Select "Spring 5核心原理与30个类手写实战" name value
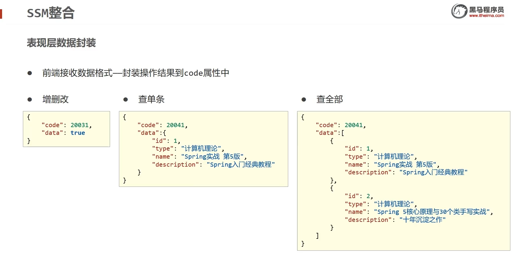Viewport: 516px width, 267px height. [432, 212]
